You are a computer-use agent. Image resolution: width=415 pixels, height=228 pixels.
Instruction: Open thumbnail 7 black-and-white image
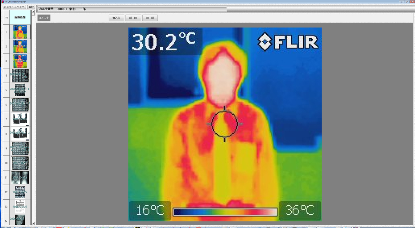(20, 119)
